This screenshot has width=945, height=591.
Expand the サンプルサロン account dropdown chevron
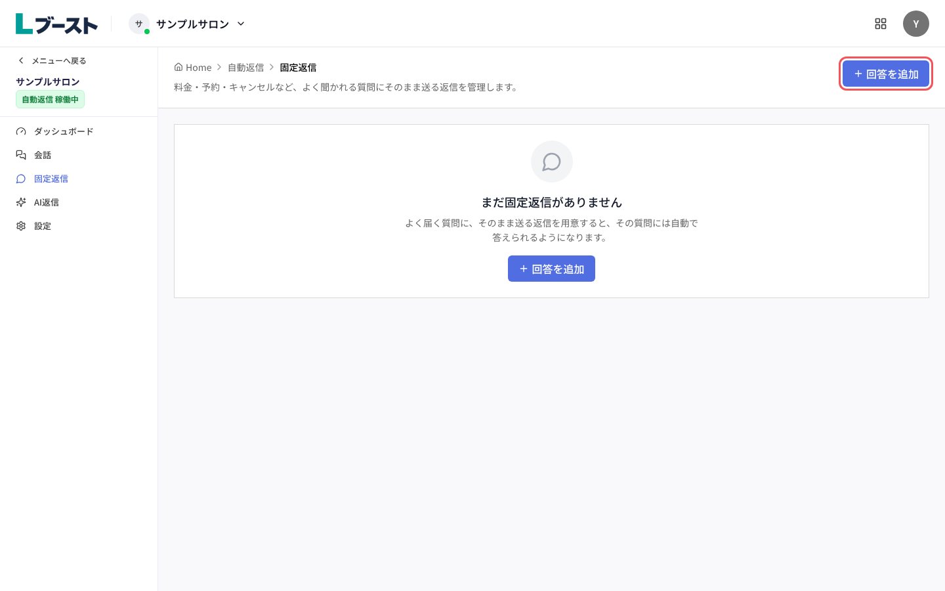coord(241,24)
